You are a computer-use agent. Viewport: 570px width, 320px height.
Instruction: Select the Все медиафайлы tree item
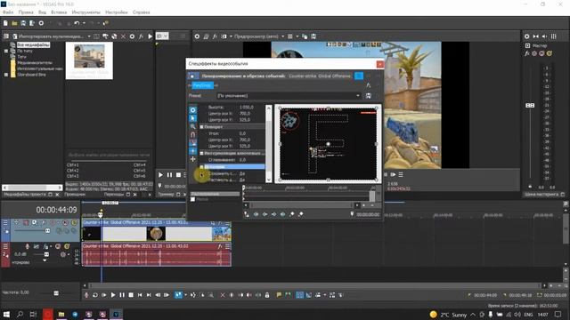coord(34,45)
